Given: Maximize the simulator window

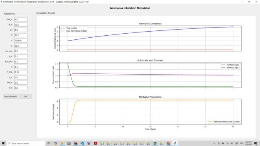Looking at the screenshot, I should tap(249, 2).
